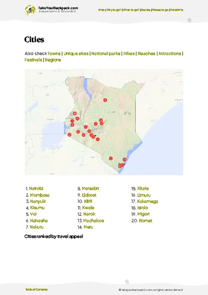This screenshot has height=295, width=208.
Task: Open the Mombasa city link in list
Action: point(40,195)
